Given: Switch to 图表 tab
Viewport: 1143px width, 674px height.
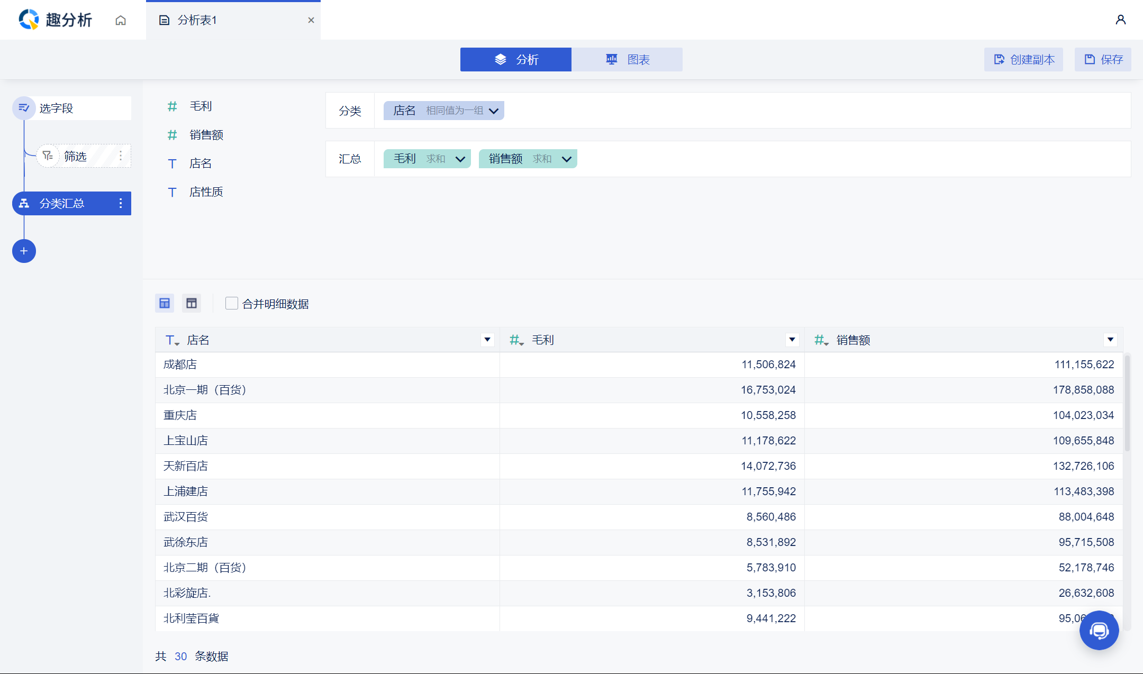Looking at the screenshot, I should 627,59.
